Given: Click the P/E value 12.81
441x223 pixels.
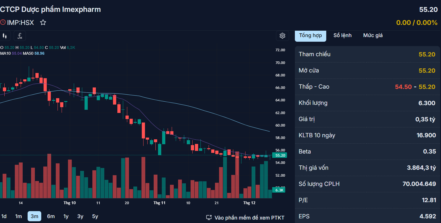Looking at the screenshot, I should point(429,200).
